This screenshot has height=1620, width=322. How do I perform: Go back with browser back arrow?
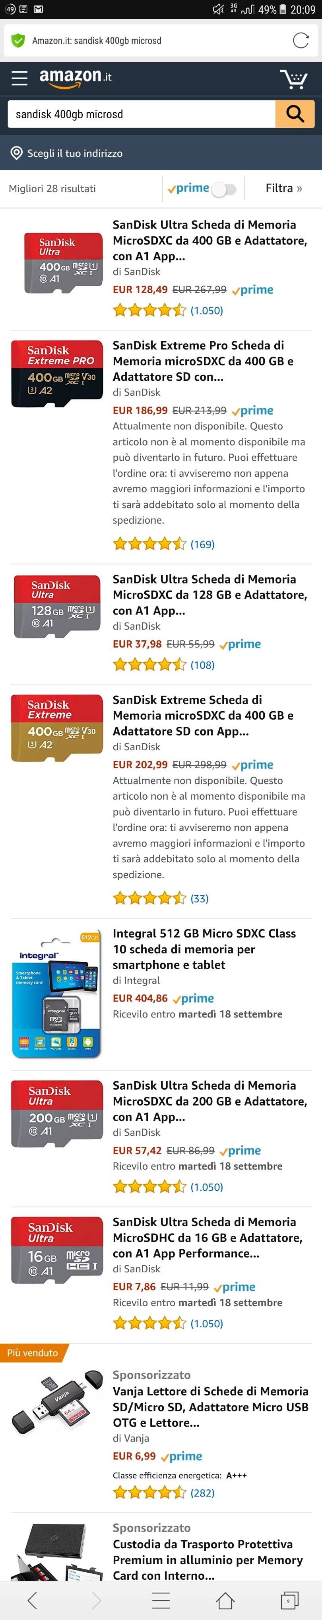pyautogui.click(x=33, y=1600)
